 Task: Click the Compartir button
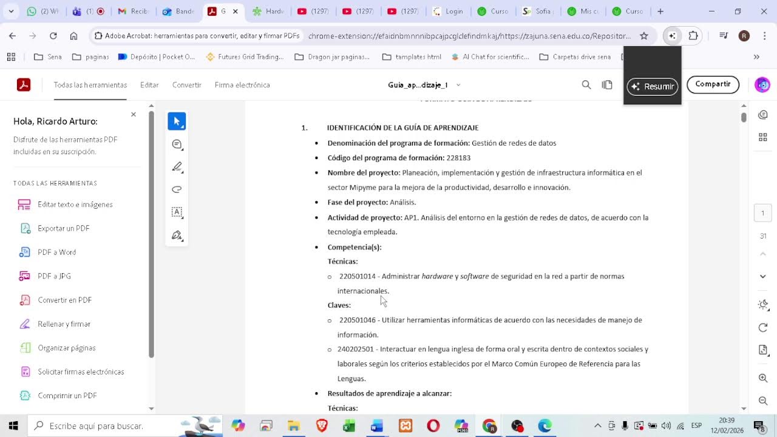[713, 84]
